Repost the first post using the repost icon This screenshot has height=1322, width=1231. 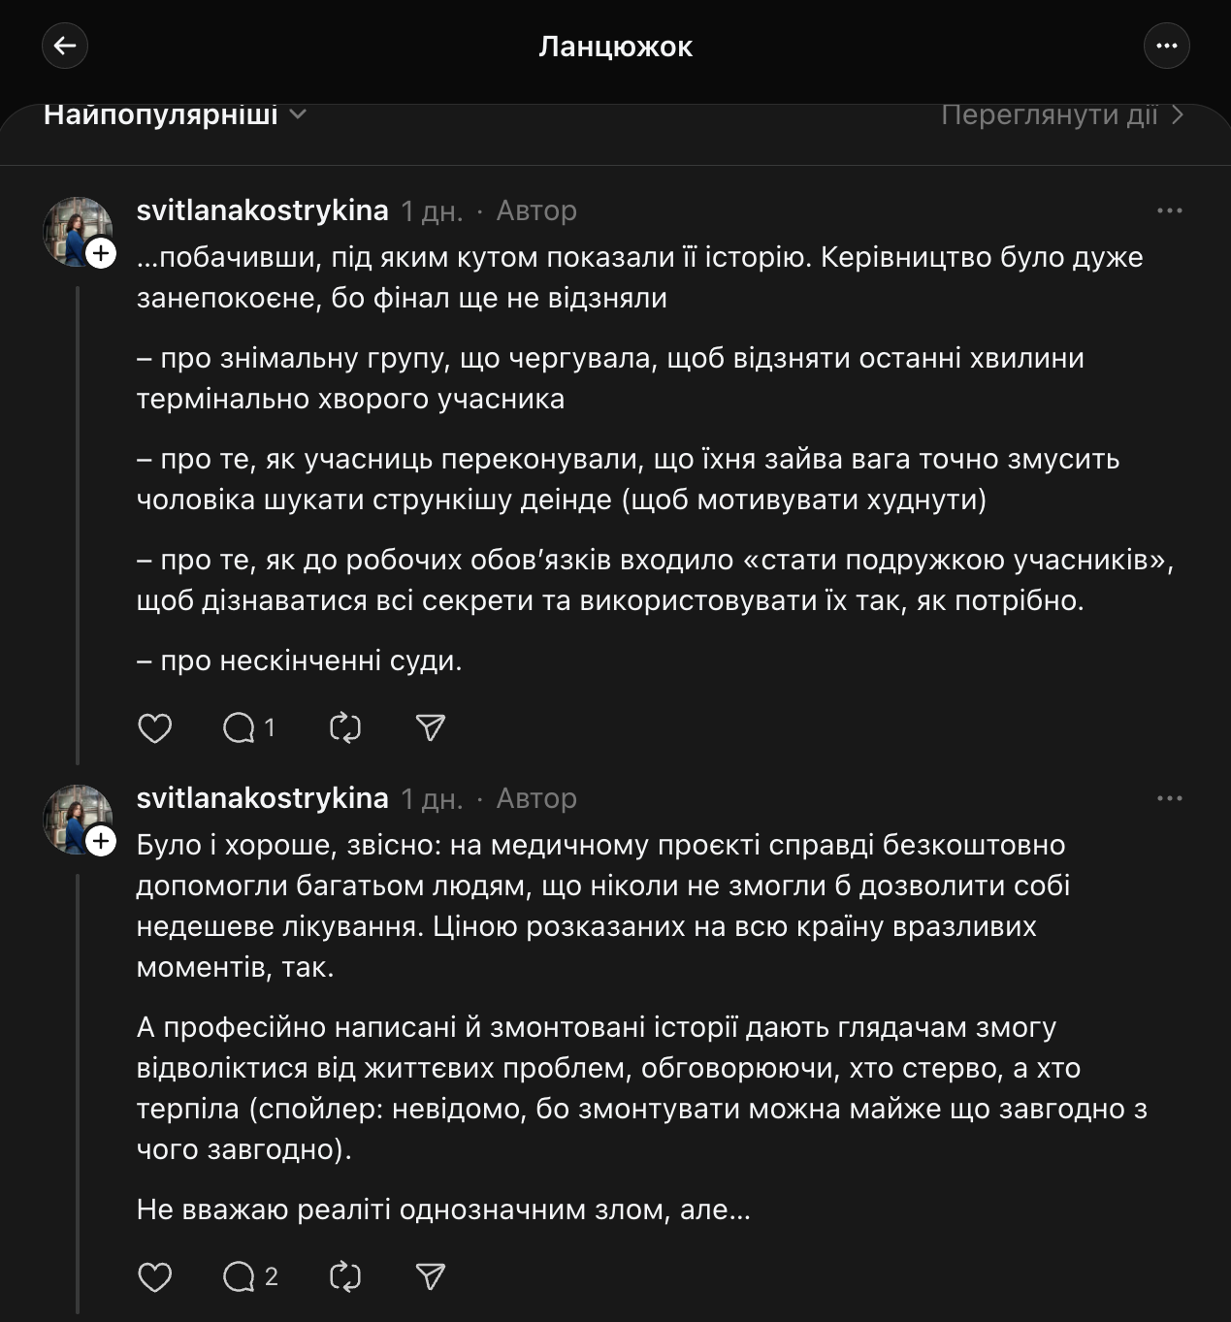pos(346,727)
